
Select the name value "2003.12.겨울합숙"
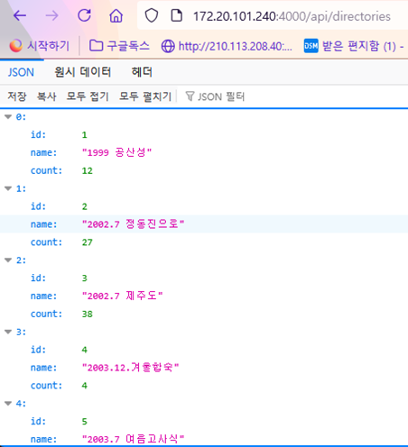(x=130, y=368)
